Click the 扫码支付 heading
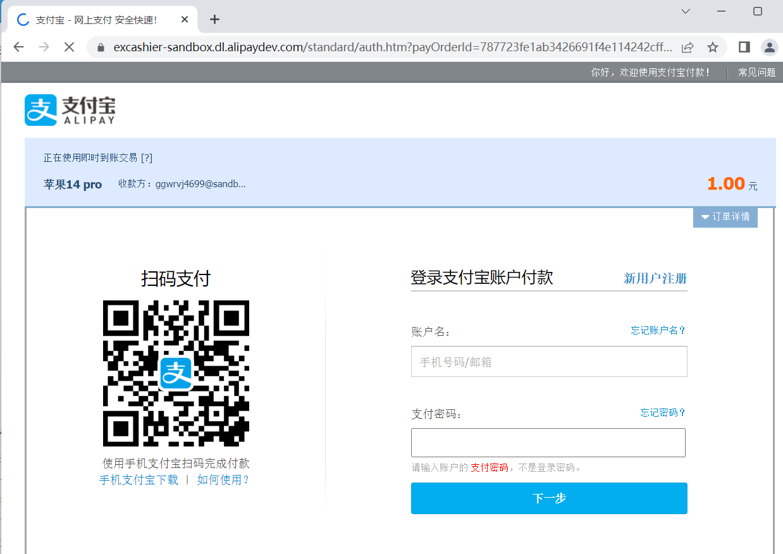Screen dimensions: 783x554 [x=176, y=278]
